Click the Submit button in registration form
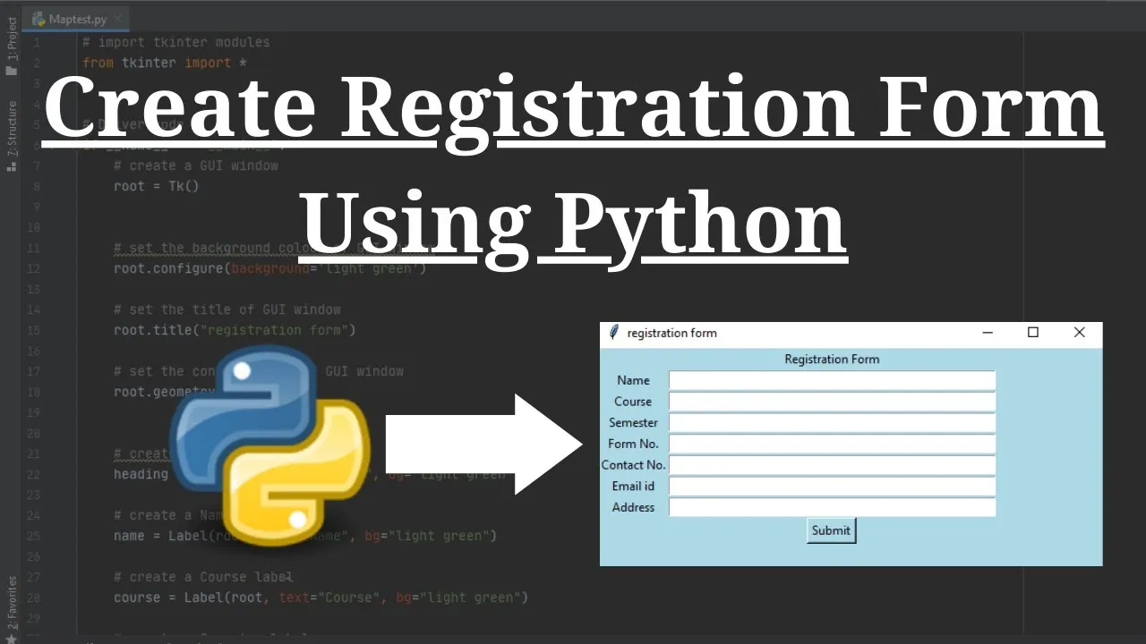 tap(831, 530)
